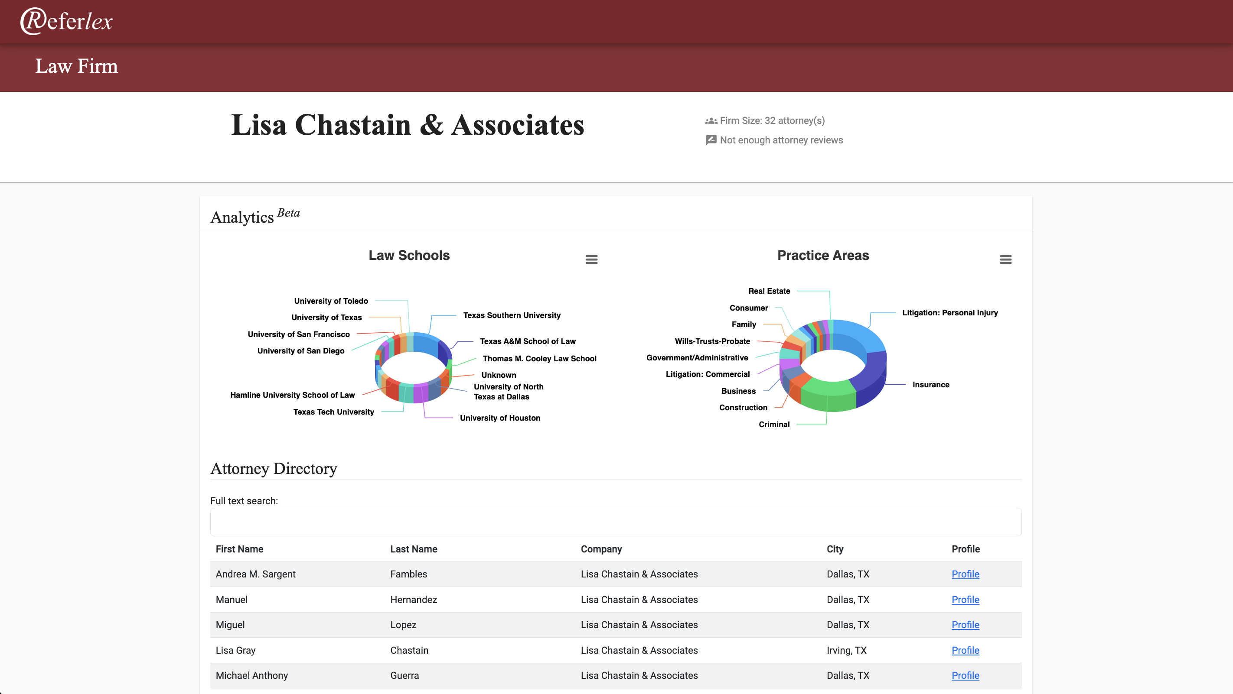Click the firm size people icon
The image size is (1233, 694).
click(x=711, y=121)
